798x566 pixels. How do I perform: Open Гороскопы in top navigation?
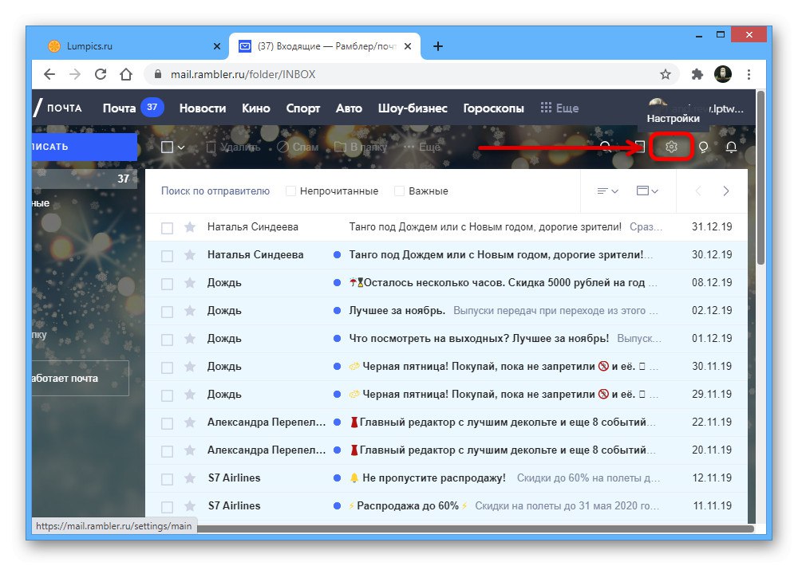[494, 108]
